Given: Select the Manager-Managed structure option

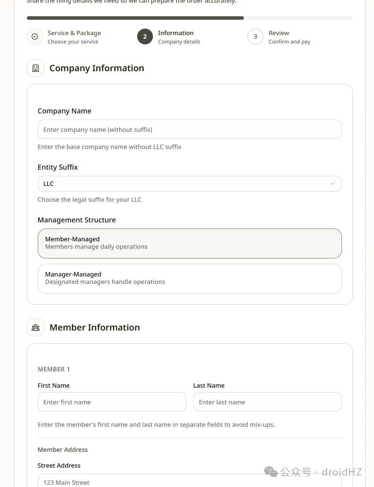Looking at the screenshot, I should (189, 278).
